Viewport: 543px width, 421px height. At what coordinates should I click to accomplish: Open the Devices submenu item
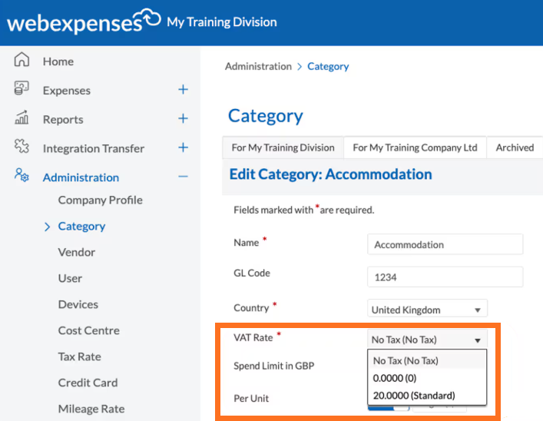tap(78, 304)
